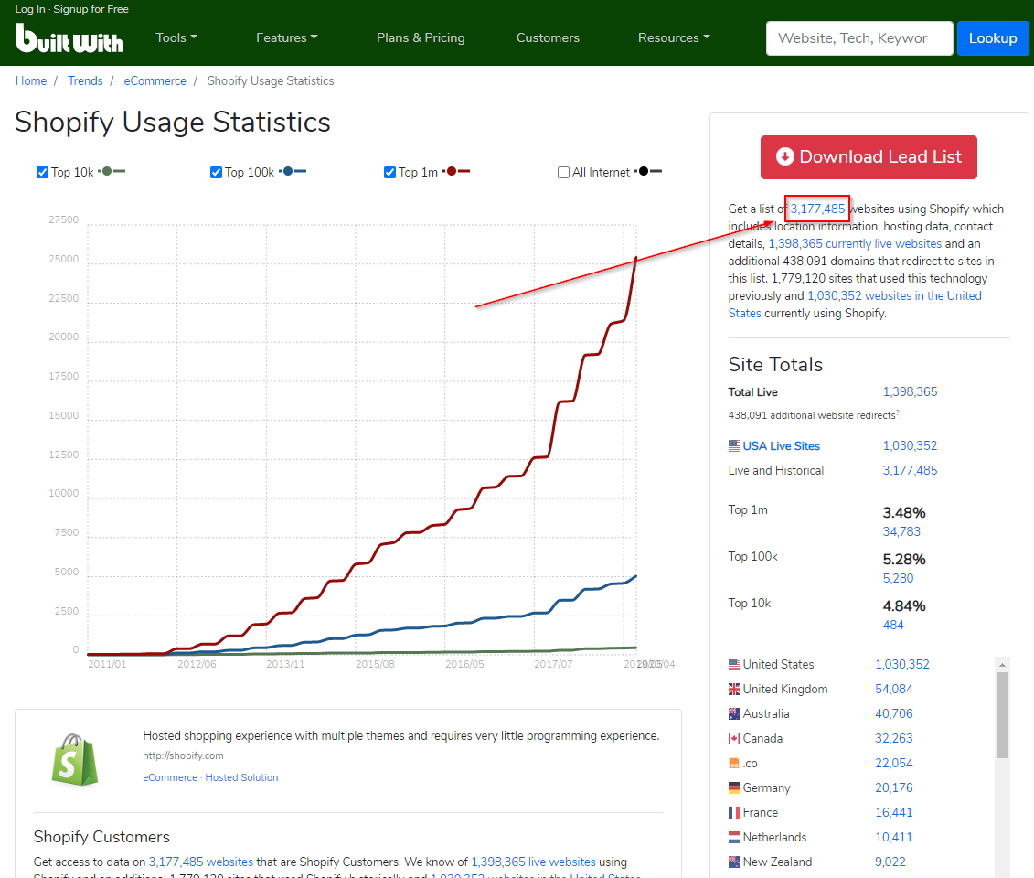Open the USA Live Sites link
1034x878 pixels.
[782, 446]
